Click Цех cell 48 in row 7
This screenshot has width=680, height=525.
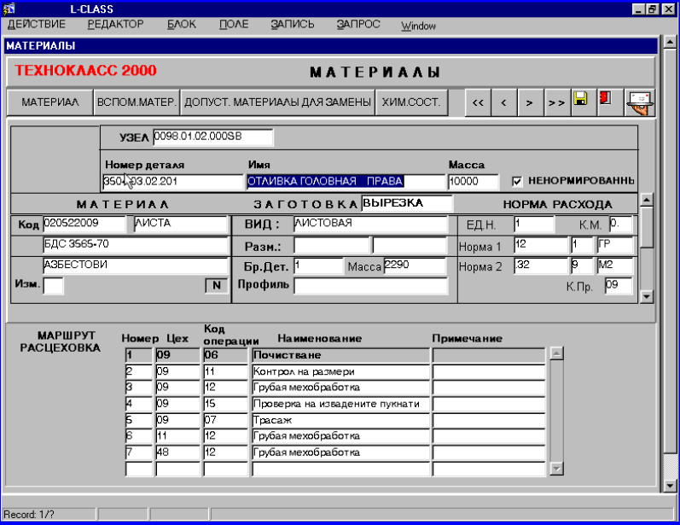click(177, 452)
